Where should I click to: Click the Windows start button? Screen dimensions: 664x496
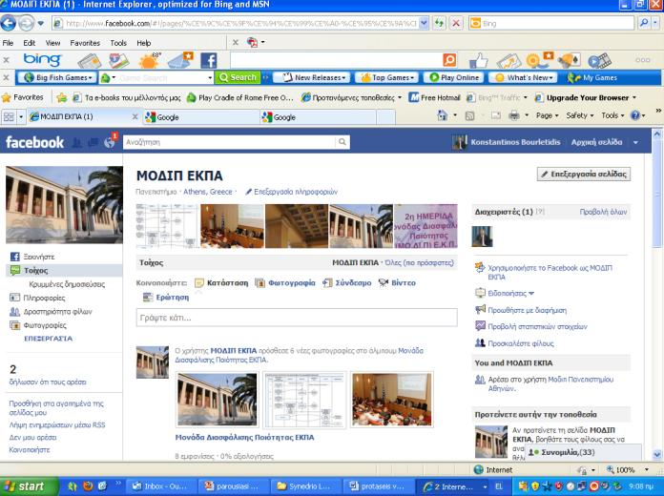pos(30,486)
